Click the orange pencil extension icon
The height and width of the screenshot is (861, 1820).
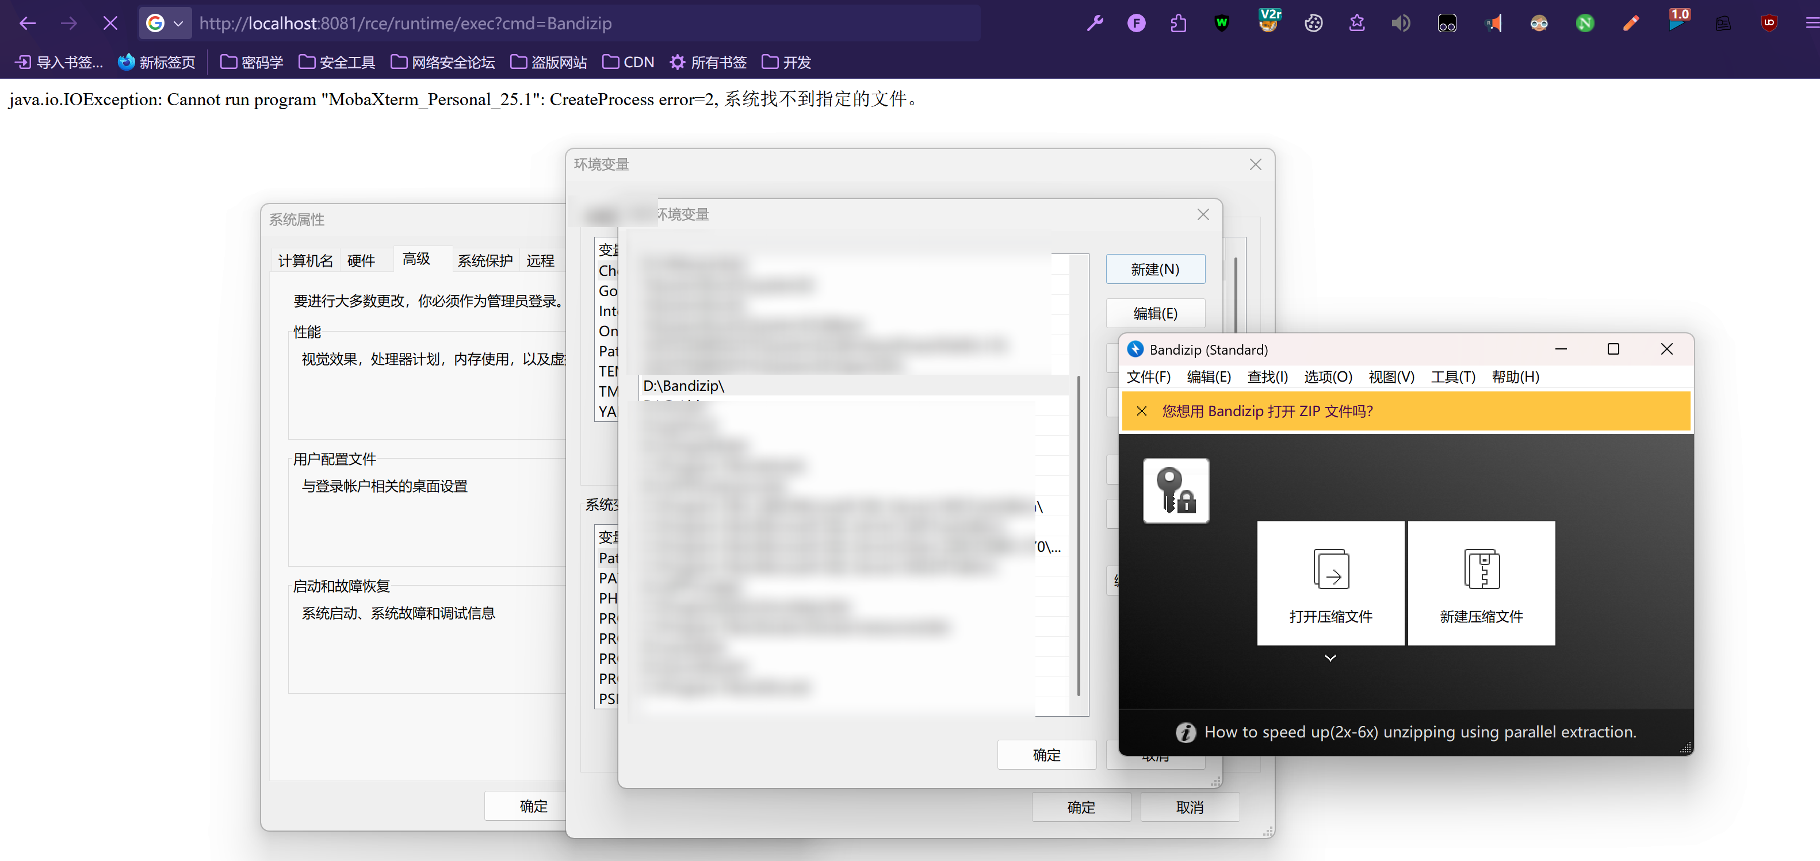(x=1631, y=24)
